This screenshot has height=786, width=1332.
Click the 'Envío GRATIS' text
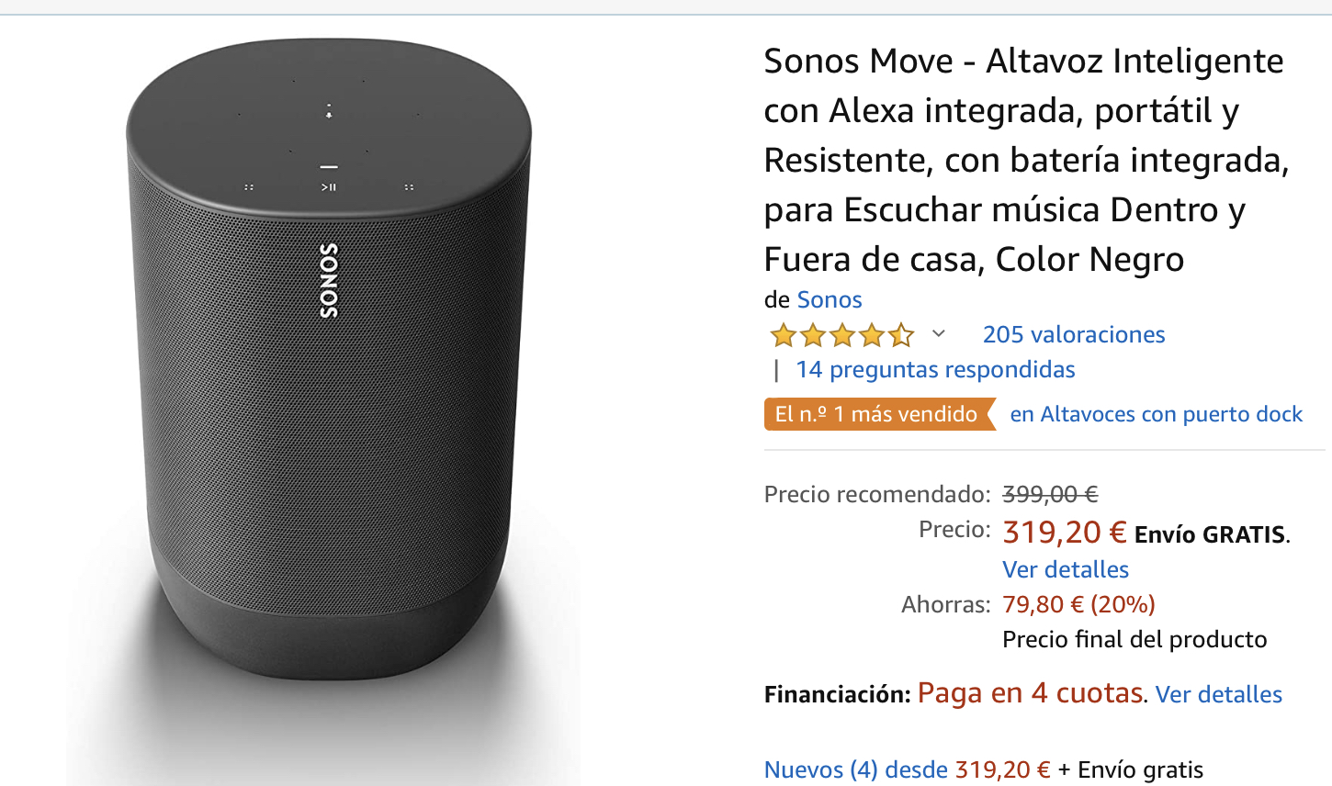click(x=1210, y=534)
